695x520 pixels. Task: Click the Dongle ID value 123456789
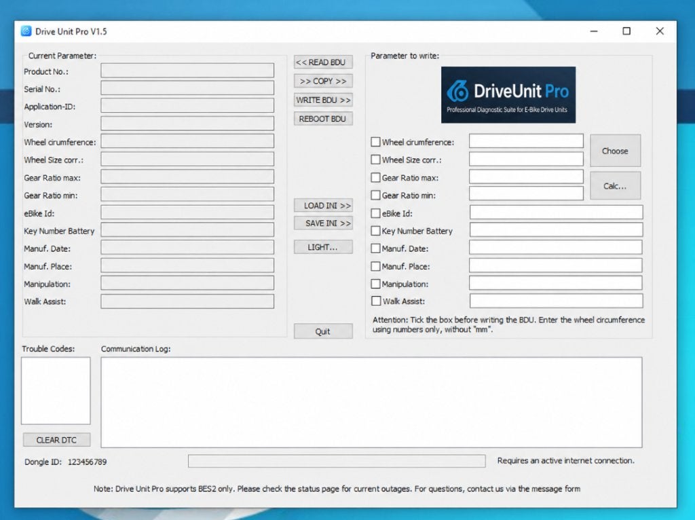coord(88,462)
